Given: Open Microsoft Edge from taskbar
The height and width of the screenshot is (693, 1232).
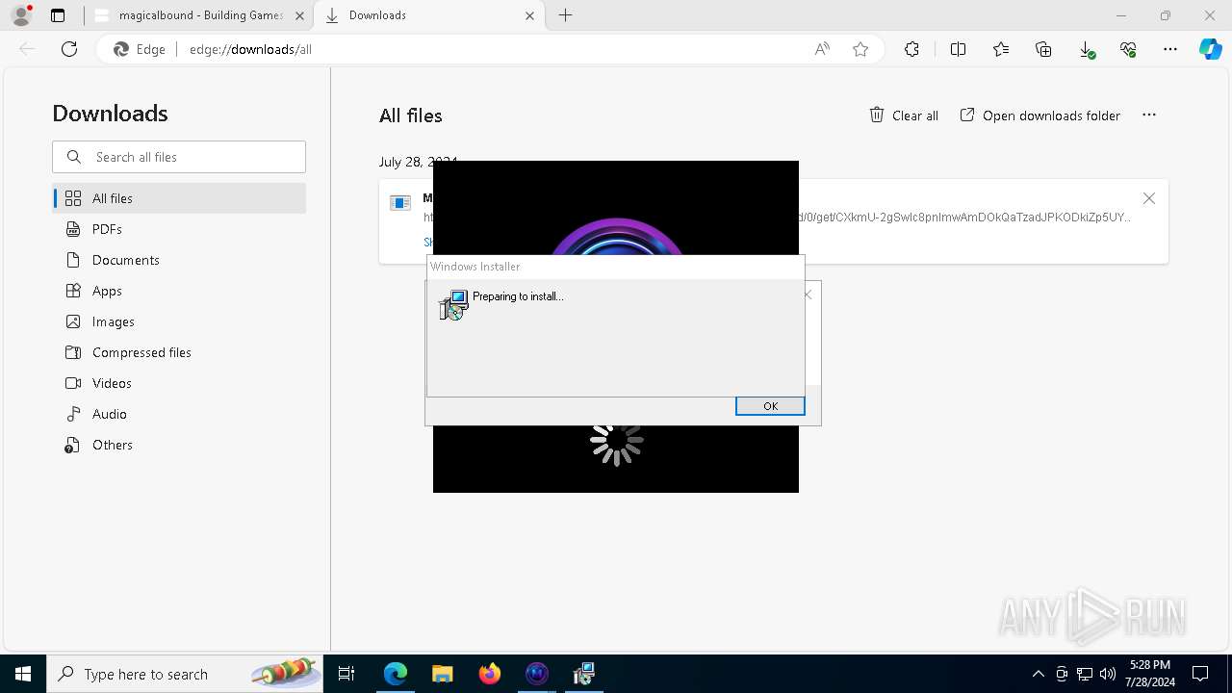Looking at the screenshot, I should tap(396, 674).
